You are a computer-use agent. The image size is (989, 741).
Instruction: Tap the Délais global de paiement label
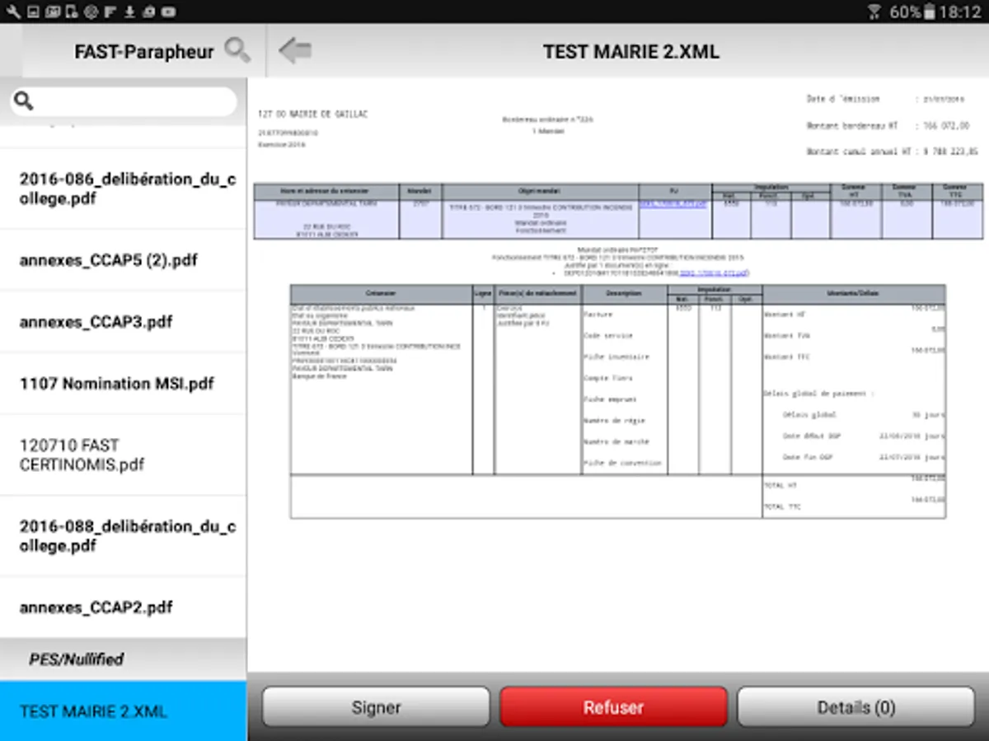pyautogui.click(x=818, y=394)
